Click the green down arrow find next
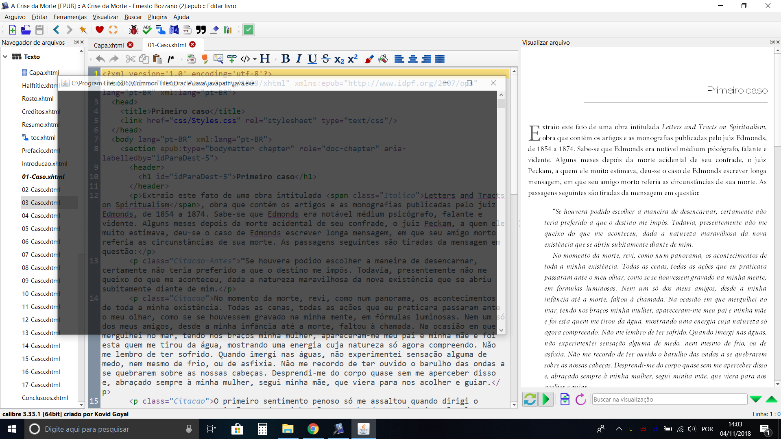 click(x=756, y=400)
